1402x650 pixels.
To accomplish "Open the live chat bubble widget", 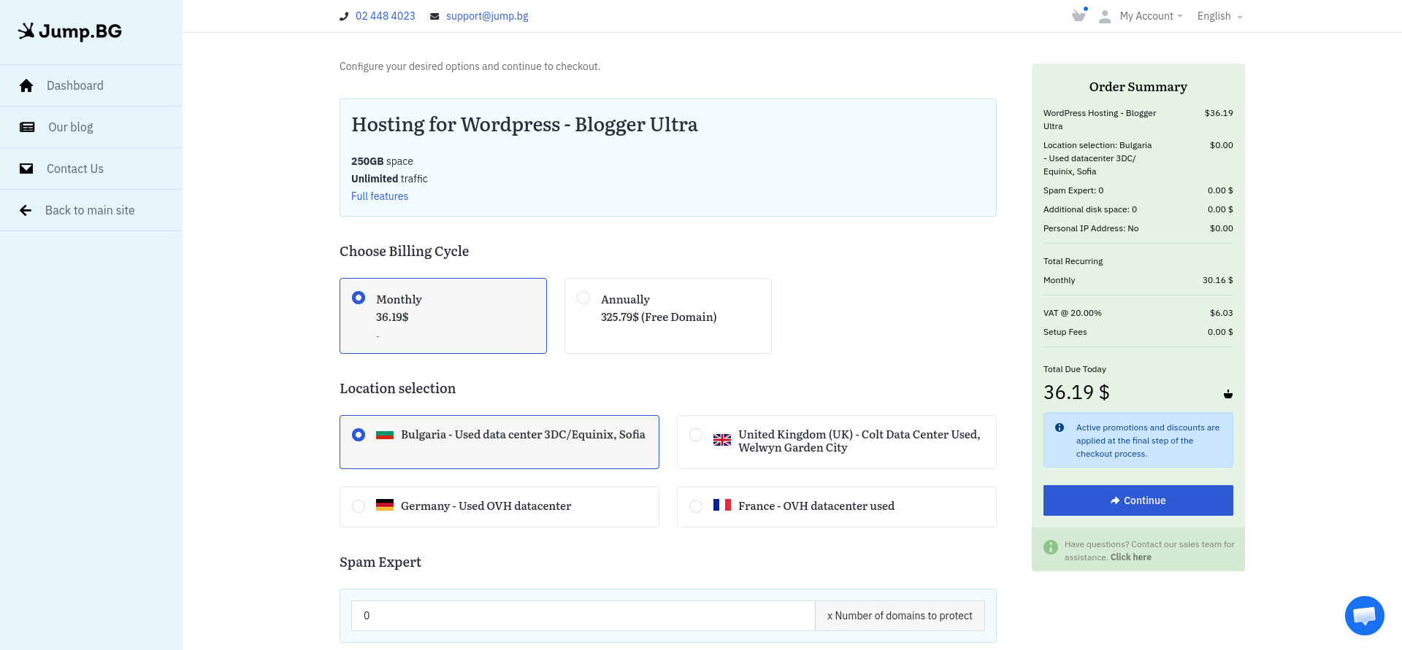I will pyautogui.click(x=1364, y=616).
